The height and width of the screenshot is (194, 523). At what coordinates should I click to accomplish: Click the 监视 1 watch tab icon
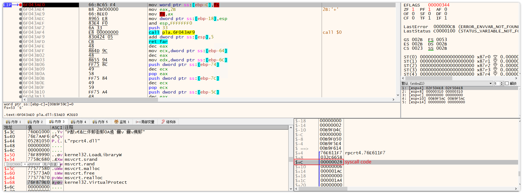tap(116, 122)
